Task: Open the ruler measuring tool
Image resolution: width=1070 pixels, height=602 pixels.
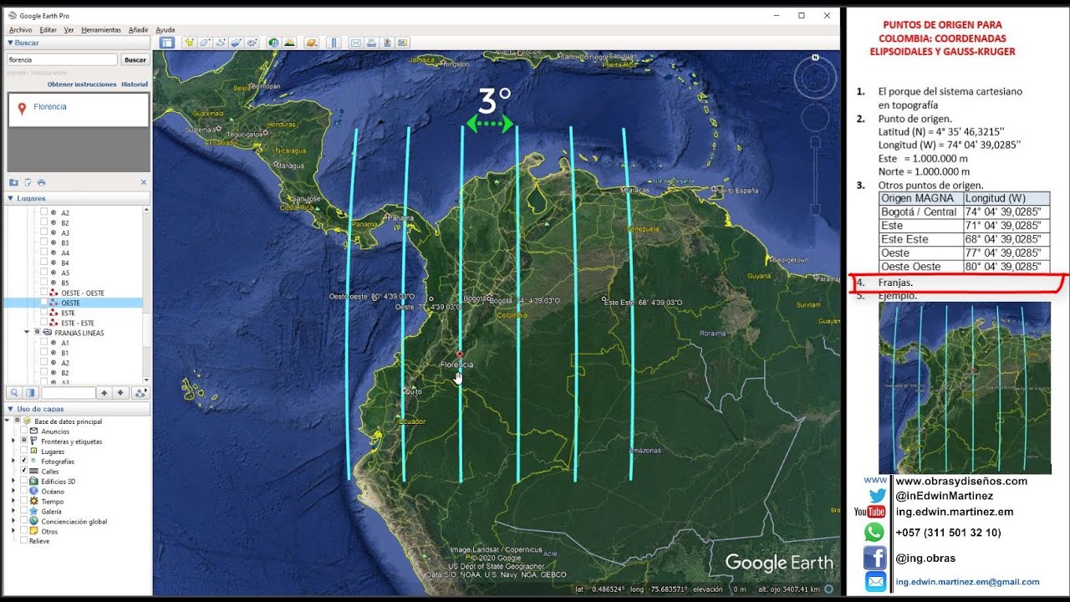Action: tap(334, 43)
